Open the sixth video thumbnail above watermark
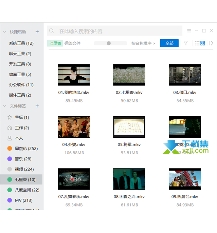The height and width of the screenshot is (233, 217). [185, 127]
